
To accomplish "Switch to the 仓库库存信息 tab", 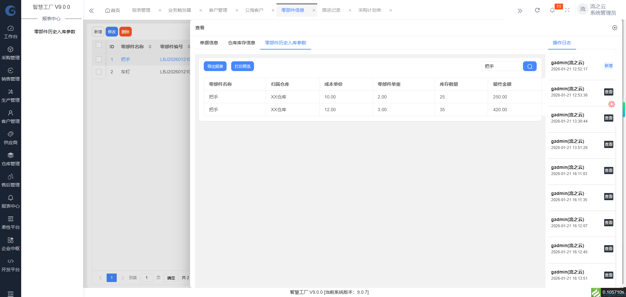I will pyautogui.click(x=241, y=43).
